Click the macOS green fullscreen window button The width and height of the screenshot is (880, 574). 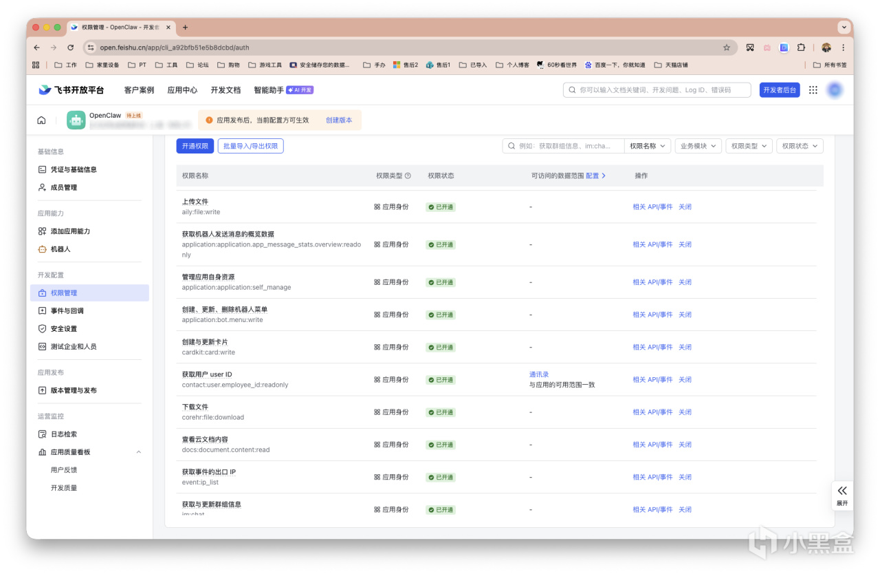click(x=58, y=28)
